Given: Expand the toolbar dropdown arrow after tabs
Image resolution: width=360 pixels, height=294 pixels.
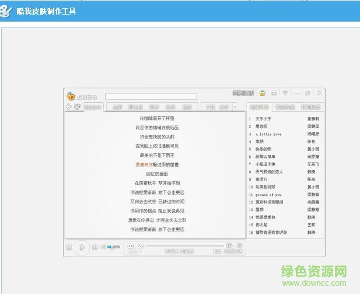Looking at the screenshot, I should pyautogui.click(x=235, y=107).
